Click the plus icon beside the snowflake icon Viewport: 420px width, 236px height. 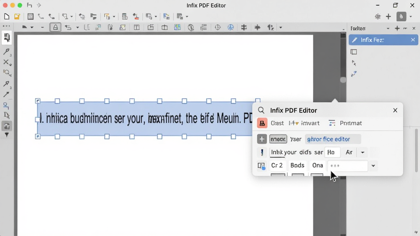(x=388, y=16)
